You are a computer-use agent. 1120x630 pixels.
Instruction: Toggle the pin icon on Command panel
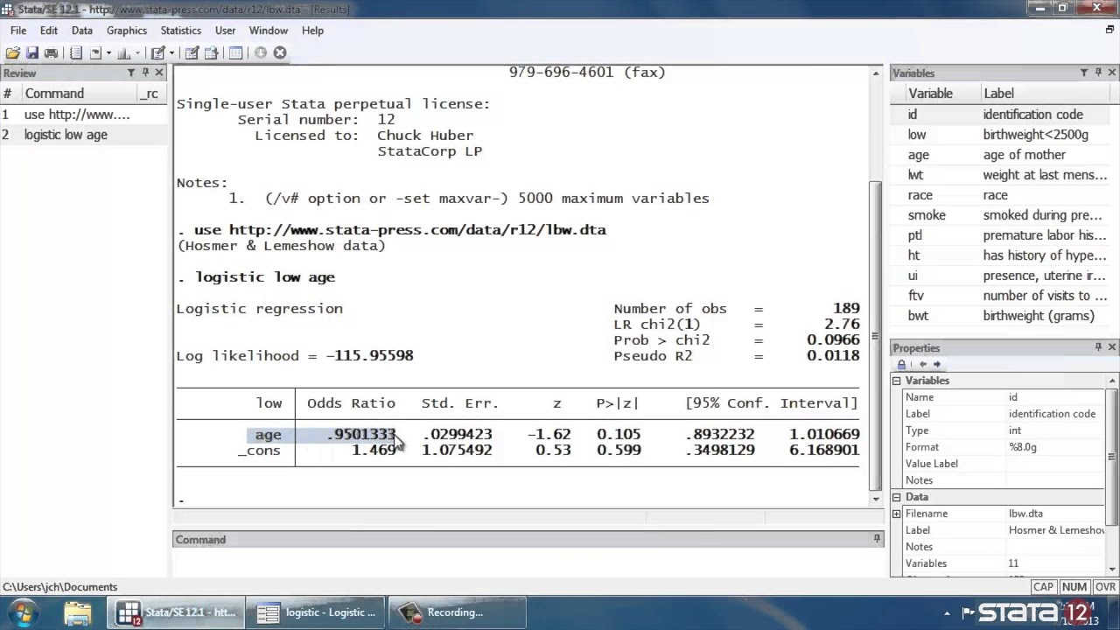[877, 539]
